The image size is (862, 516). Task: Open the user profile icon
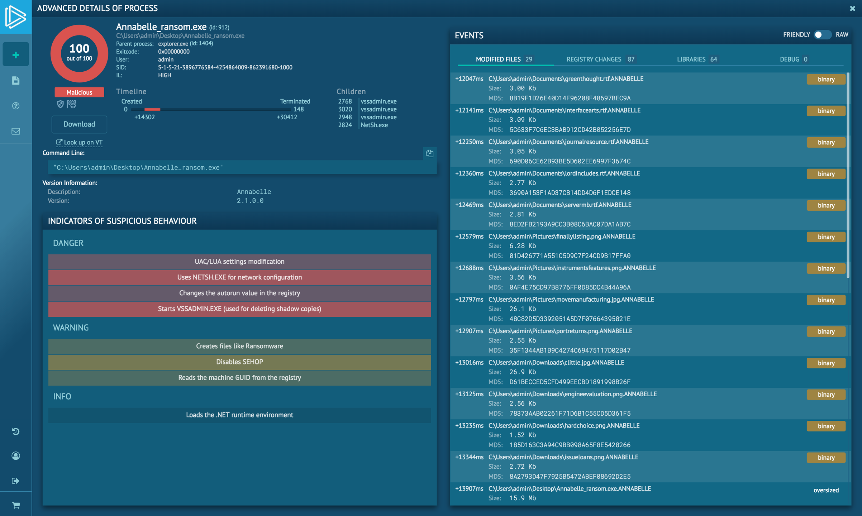[16, 455]
